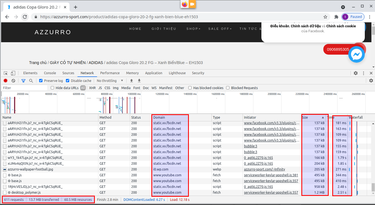Open the DevTools more options menu
The width and height of the screenshot is (375, 205).
(x=364, y=73)
